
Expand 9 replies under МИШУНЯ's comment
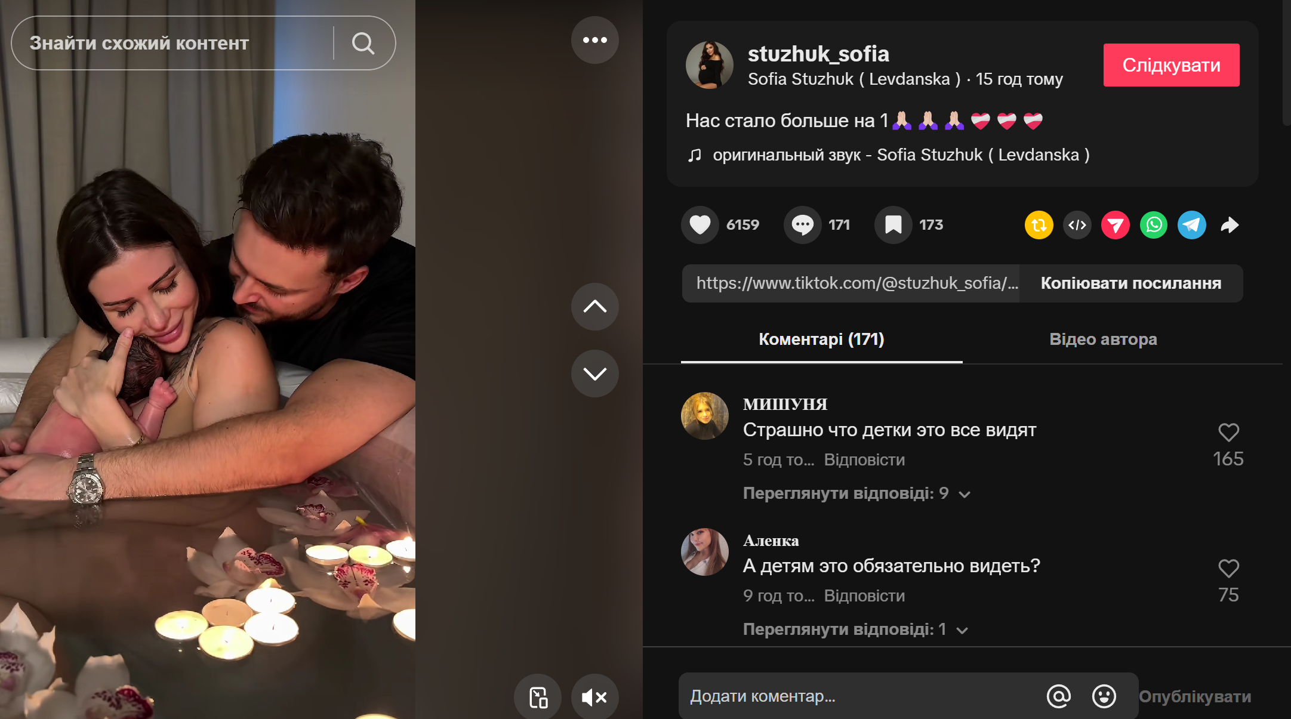pyautogui.click(x=856, y=493)
